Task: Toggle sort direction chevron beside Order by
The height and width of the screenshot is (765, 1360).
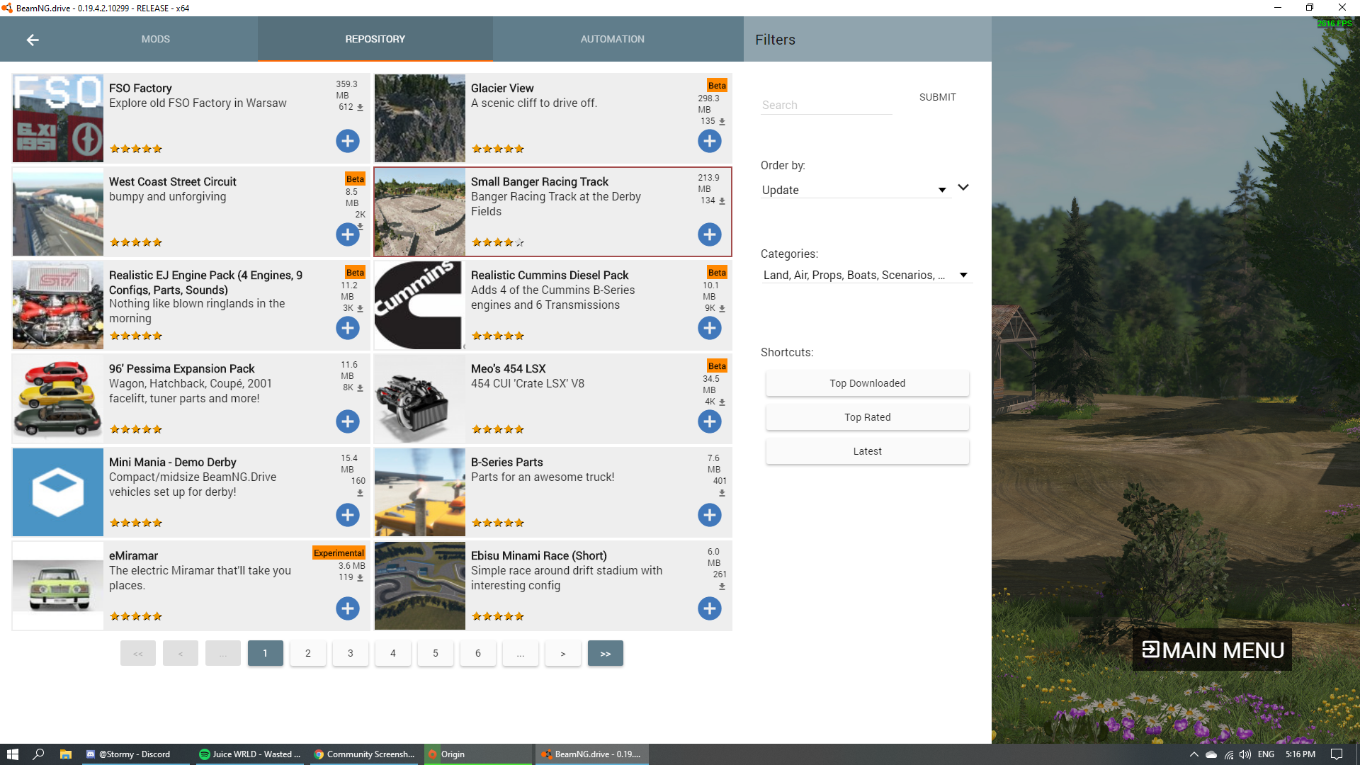Action: (963, 188)
